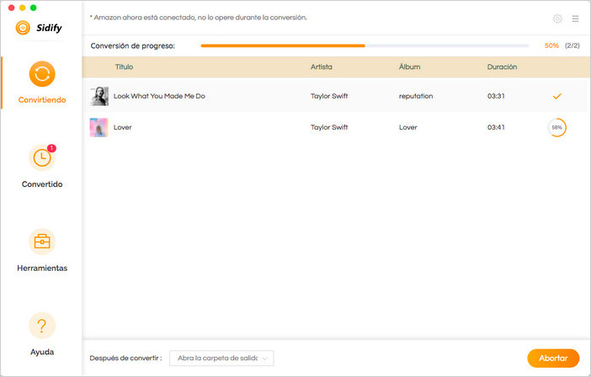Click the Lover album cover thumbnail
This screenshot has height=377, width=591.
pos(99,127)
